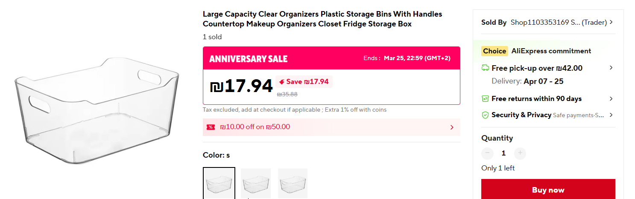635x199 pixels.
Task: Decrease quantity with the minus button
Action: click(487, 153)
